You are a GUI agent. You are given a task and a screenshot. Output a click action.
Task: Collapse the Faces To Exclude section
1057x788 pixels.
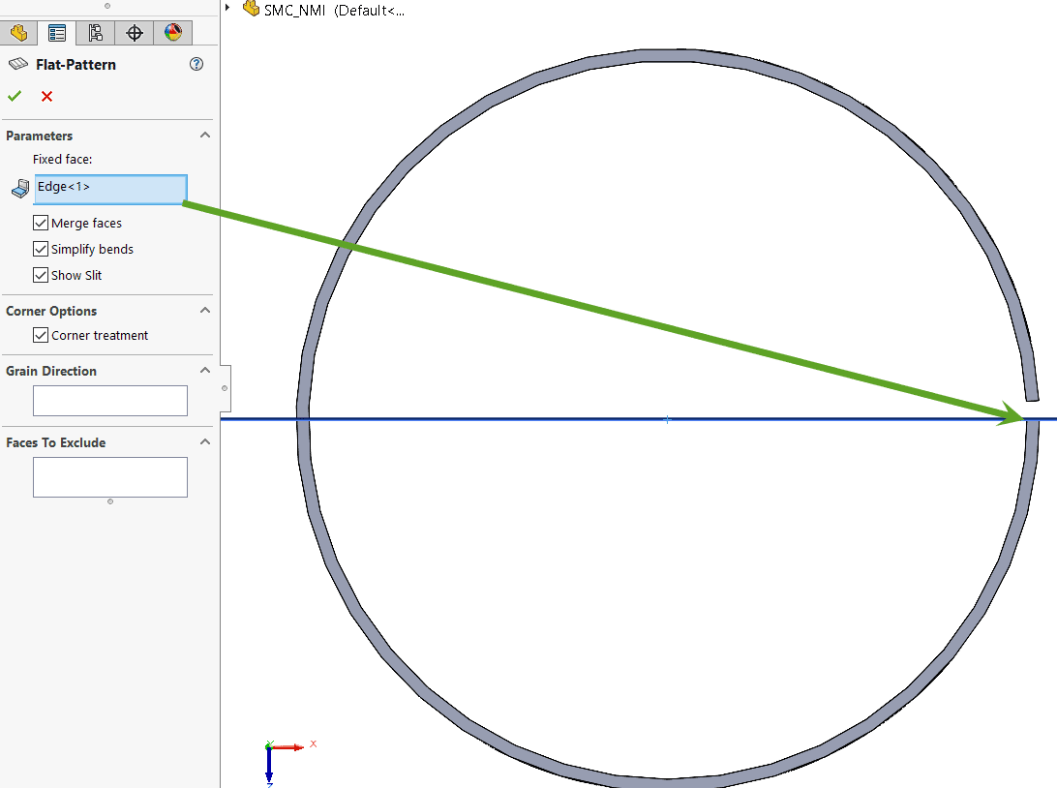[205, 441]
